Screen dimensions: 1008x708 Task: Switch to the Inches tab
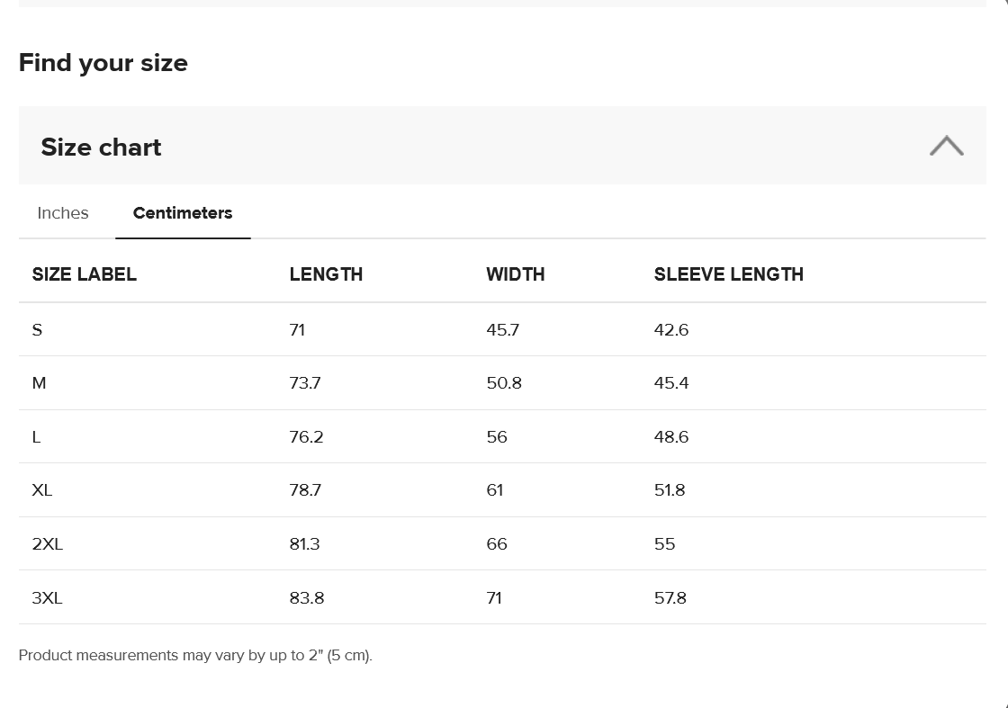tap(63, 213)
